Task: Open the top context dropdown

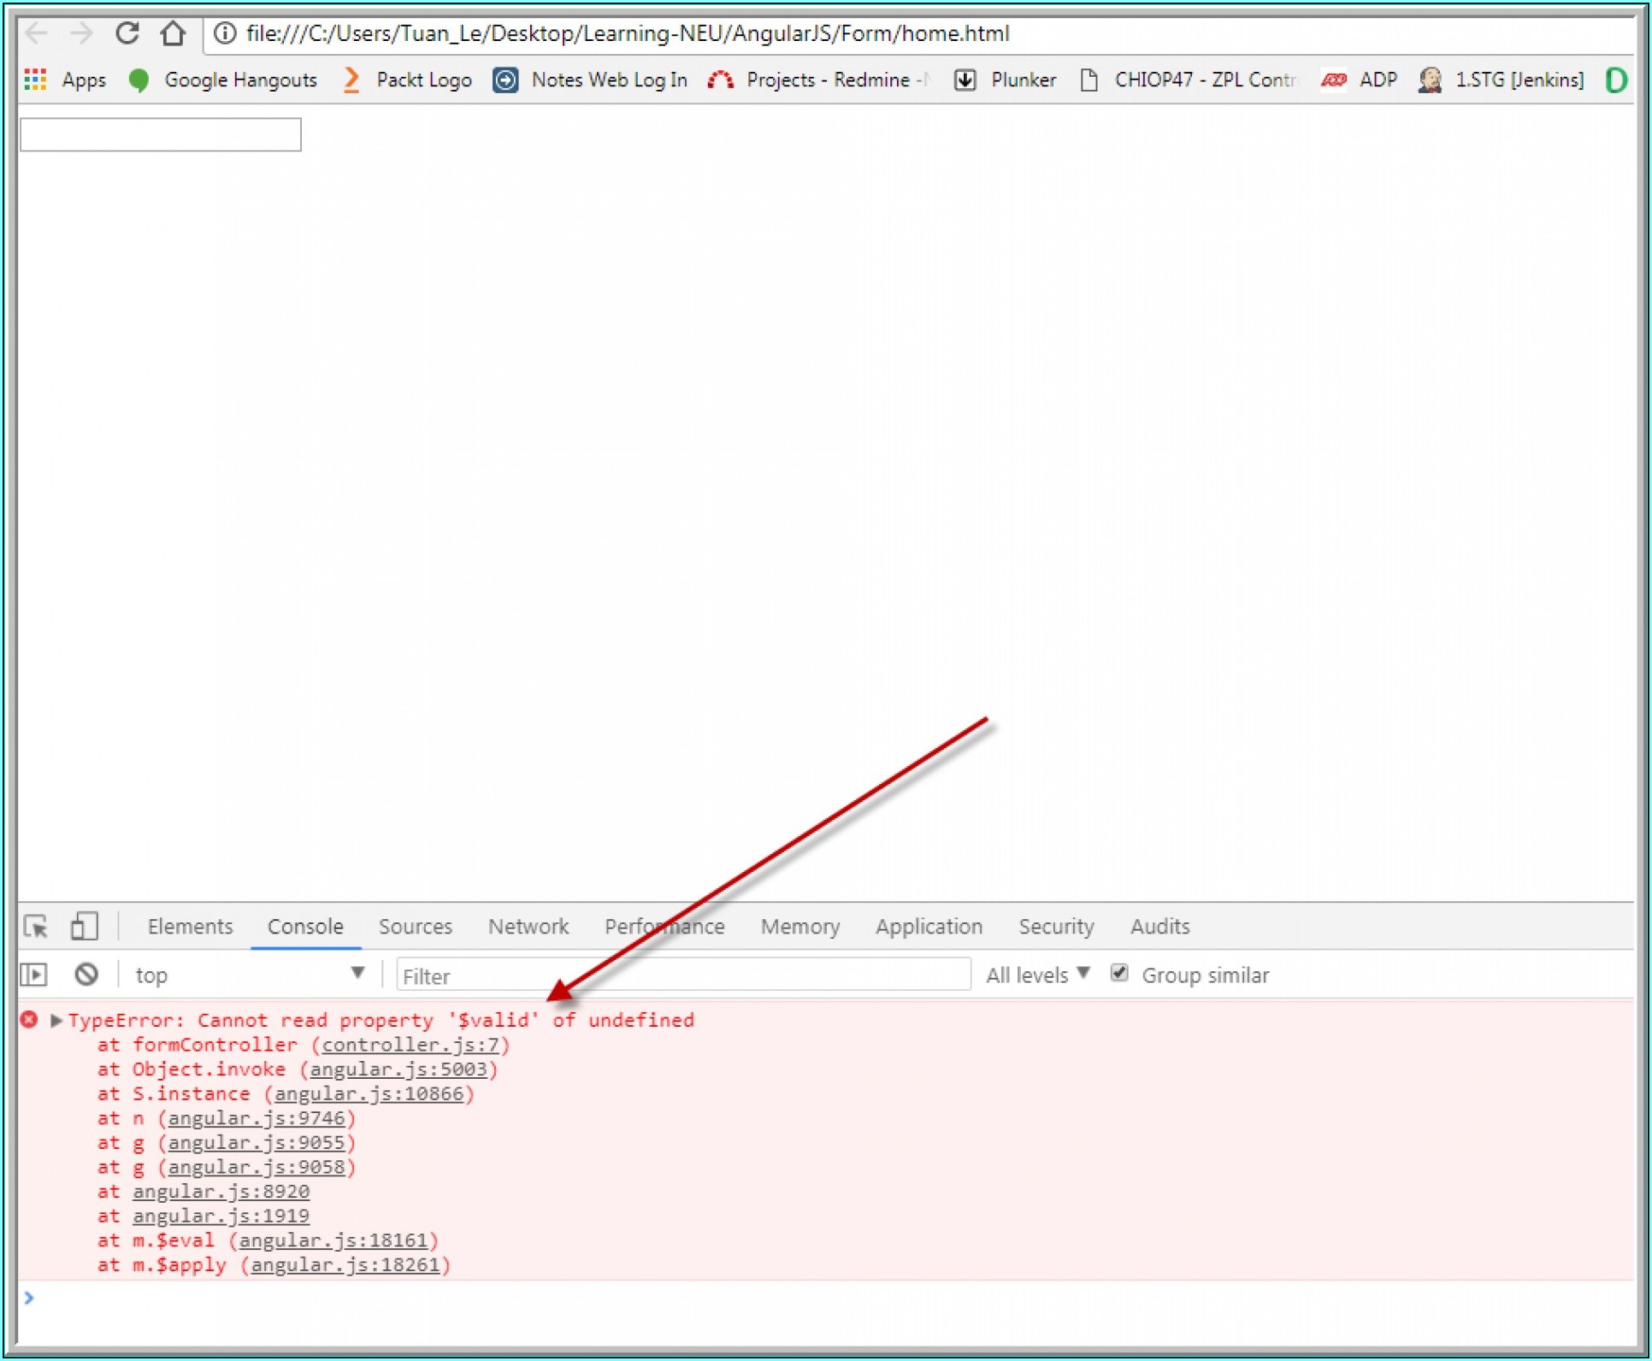Action: 248,974
